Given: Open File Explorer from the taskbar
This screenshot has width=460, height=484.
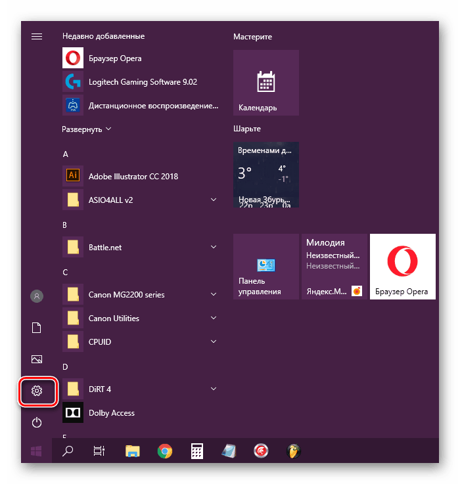Looking at the screenshot, I should point(133,451).
